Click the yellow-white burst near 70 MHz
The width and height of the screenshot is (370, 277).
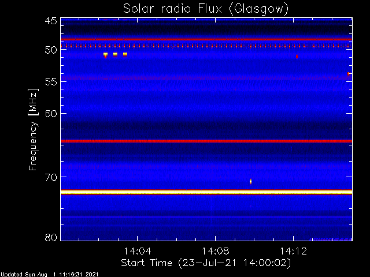click(x=250, y=181)
